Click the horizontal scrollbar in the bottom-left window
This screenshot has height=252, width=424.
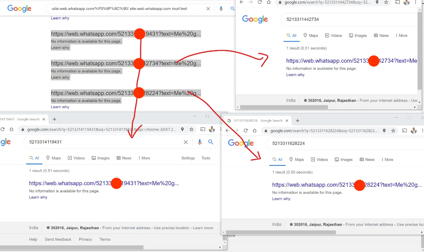(72, 247)
